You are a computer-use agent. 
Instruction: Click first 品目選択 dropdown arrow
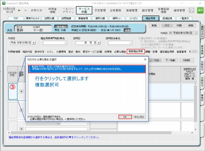[x=21, y=91]
